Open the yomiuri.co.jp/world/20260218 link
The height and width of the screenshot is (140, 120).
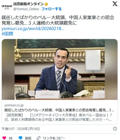(33, 29)
